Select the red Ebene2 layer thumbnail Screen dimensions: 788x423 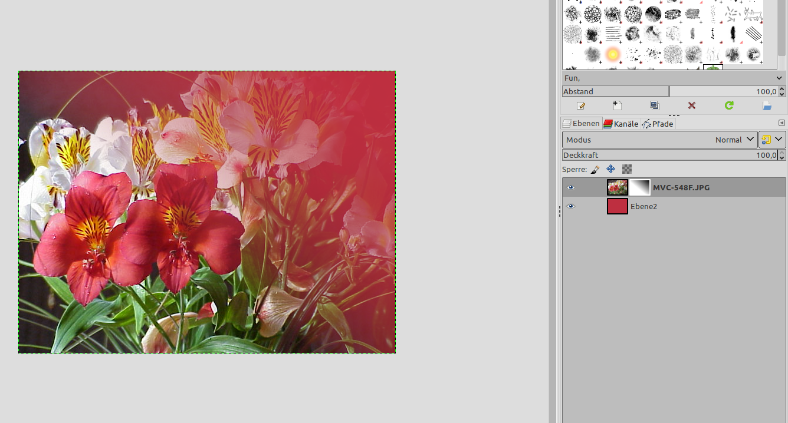pos(618,207)
